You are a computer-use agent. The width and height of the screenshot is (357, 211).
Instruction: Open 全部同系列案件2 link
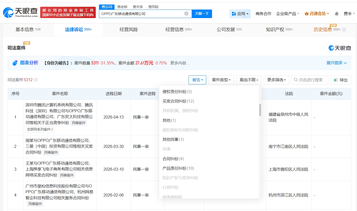click(x=40, y=129)
